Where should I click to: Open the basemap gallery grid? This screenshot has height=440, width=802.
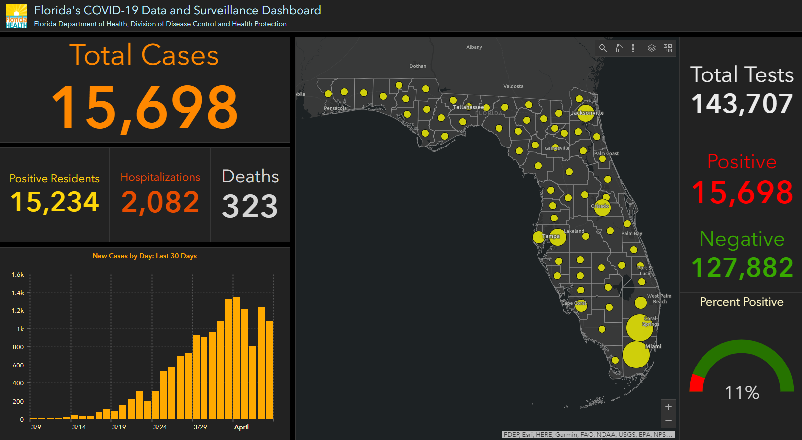click(x=668, y=48)
